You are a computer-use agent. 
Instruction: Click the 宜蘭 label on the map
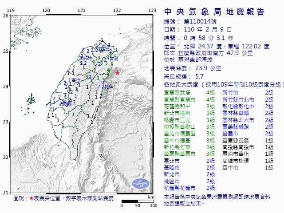tap(114, 59)
